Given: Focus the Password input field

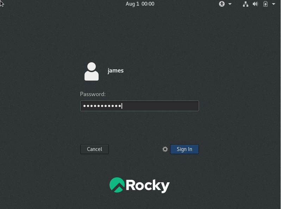Looking at the screenshot, I should point(139,106).
